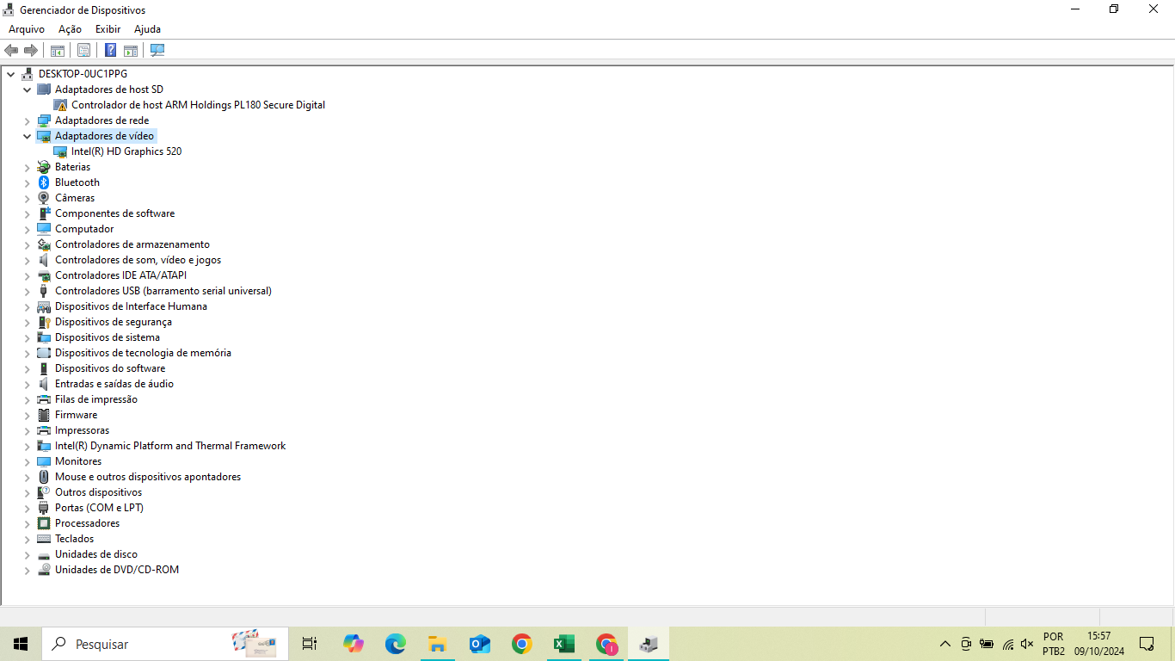Click the Outros dispositivos unknown-device icon
The height and width of the screenshot is (661, 1175).
pos(44,492)
